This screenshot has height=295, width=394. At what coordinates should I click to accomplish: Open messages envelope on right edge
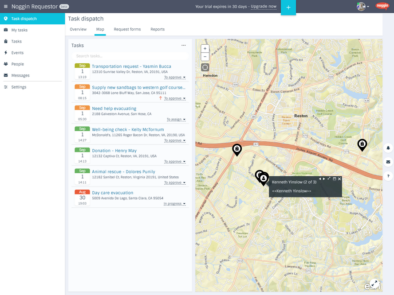(388, 162)
